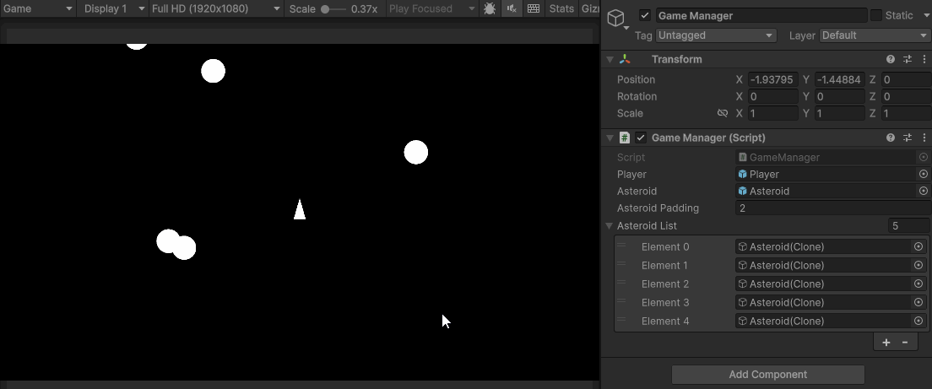Open object picker for Script field
932x389 pixels.
(x=923, y=158)
